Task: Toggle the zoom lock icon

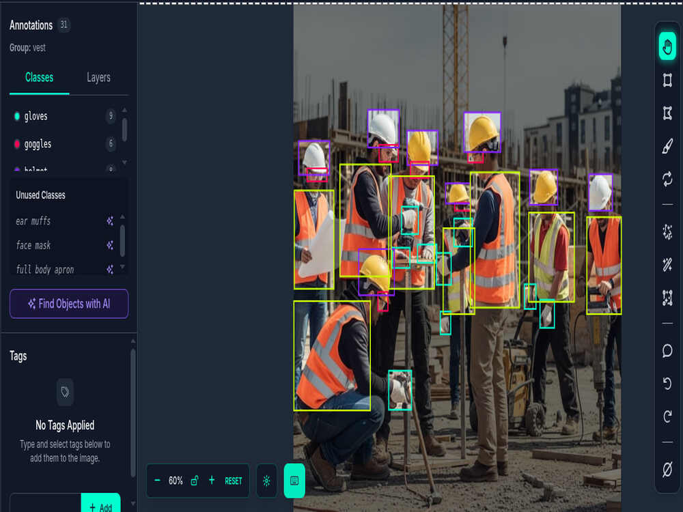Action: 195,481
